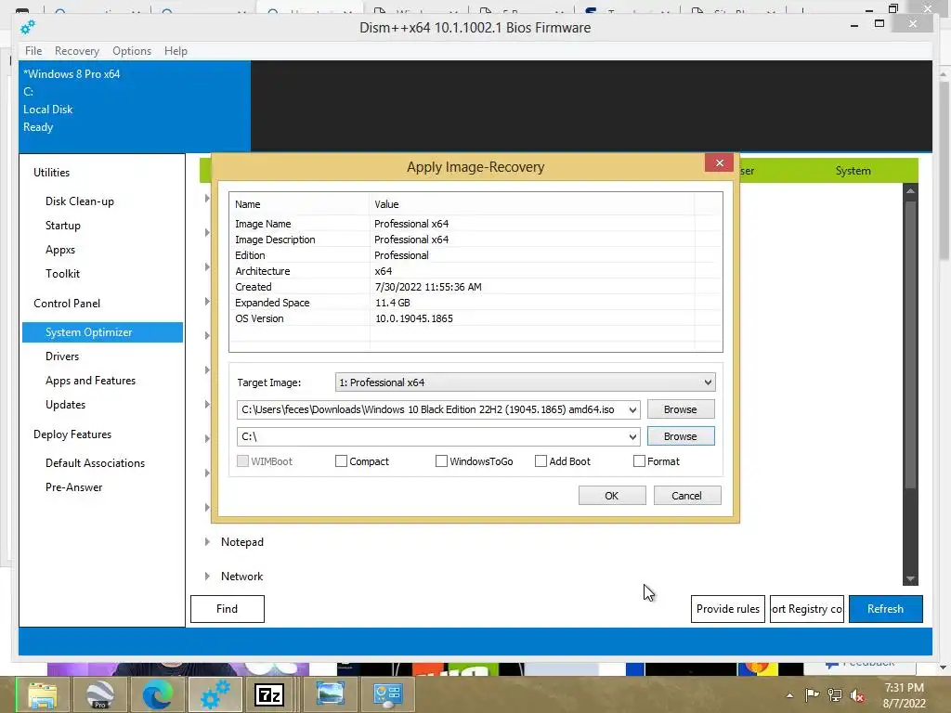Click the Provide rules button
This screenshot has height=713, width=951.
[728, 609]
